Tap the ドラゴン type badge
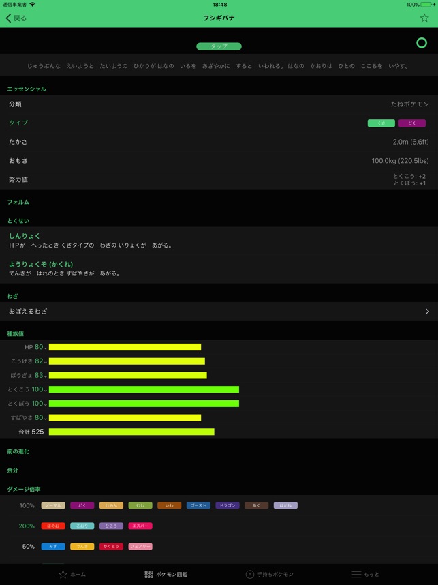The image size is (438, 585). 228,505
